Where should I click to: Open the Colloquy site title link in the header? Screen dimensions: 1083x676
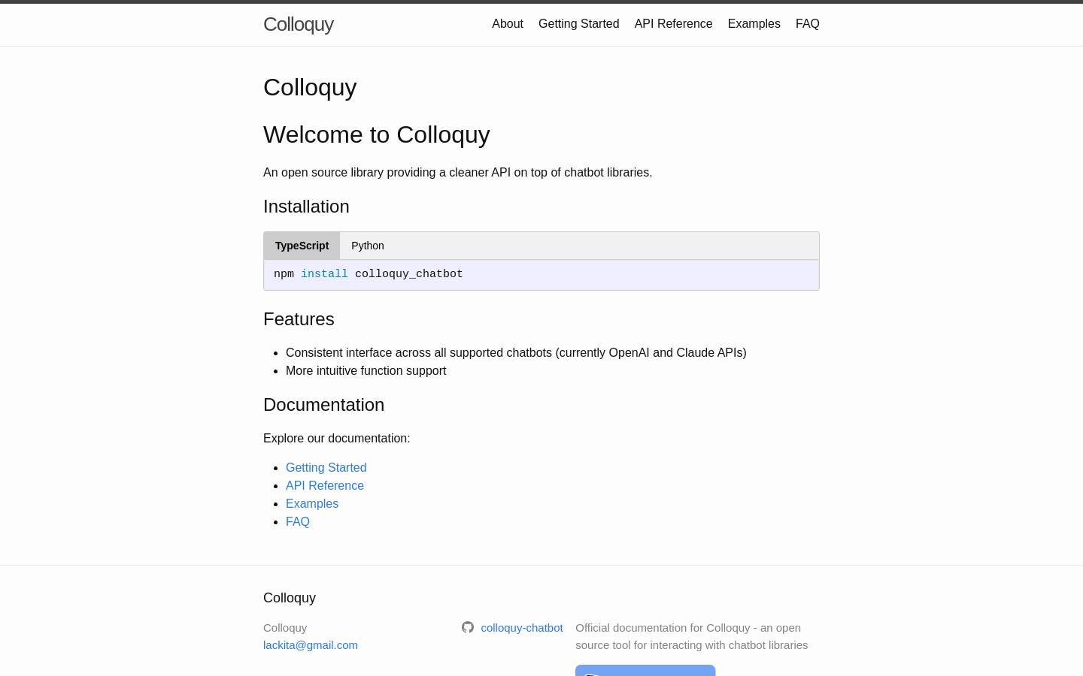tap(298, 24)
